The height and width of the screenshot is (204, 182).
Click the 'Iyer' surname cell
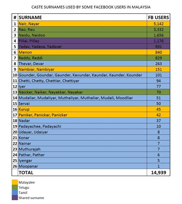82,87
